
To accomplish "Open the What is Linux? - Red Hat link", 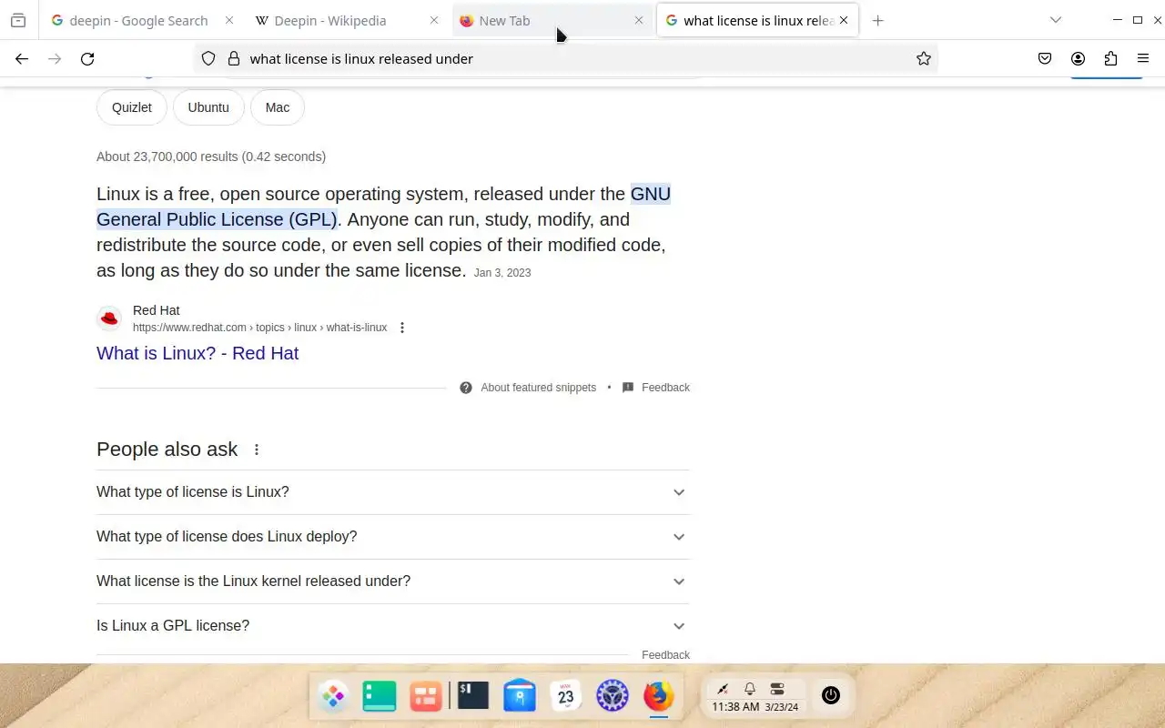I will tap(198, 353).
